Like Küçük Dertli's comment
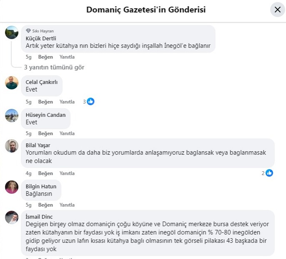Image resolution: width=286 pixels, height=259 pixels. click(x=45, y=57)
